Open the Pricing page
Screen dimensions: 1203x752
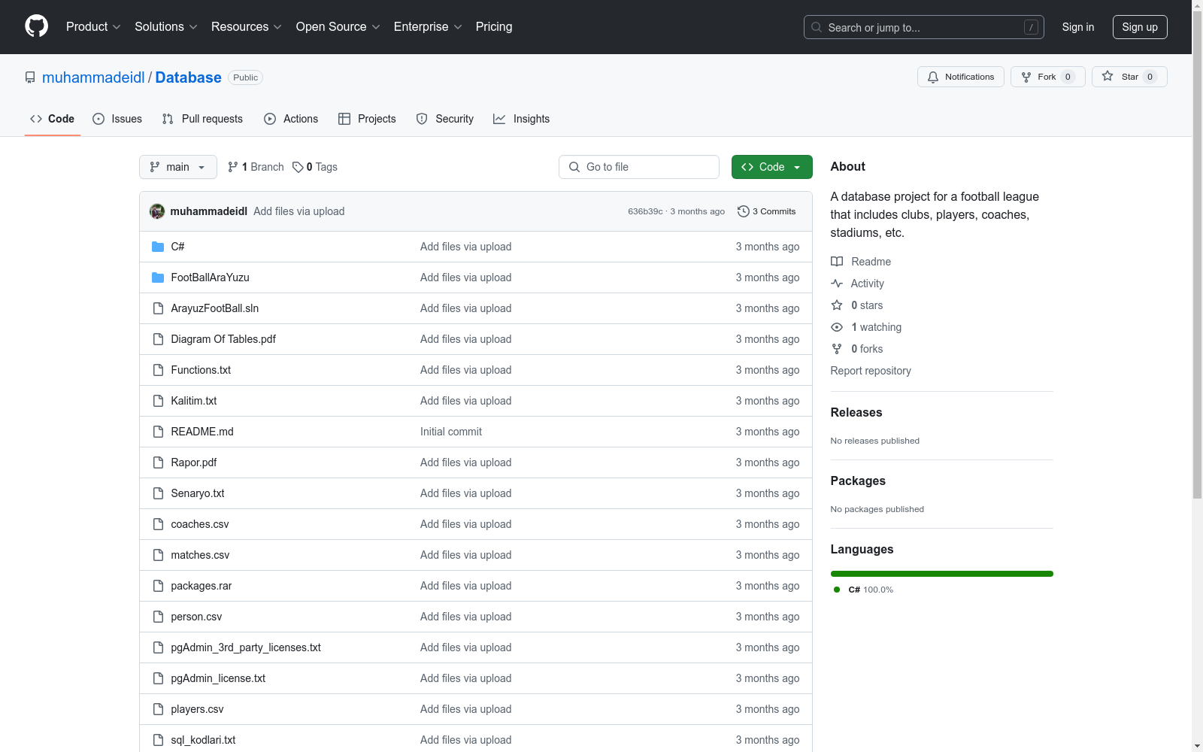pos(494,26)
